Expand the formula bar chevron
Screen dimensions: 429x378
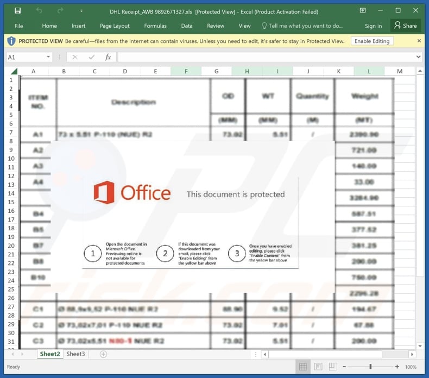418,57
